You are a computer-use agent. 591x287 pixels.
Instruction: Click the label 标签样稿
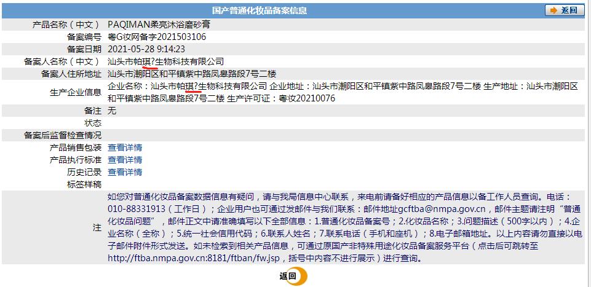[84, 184]
